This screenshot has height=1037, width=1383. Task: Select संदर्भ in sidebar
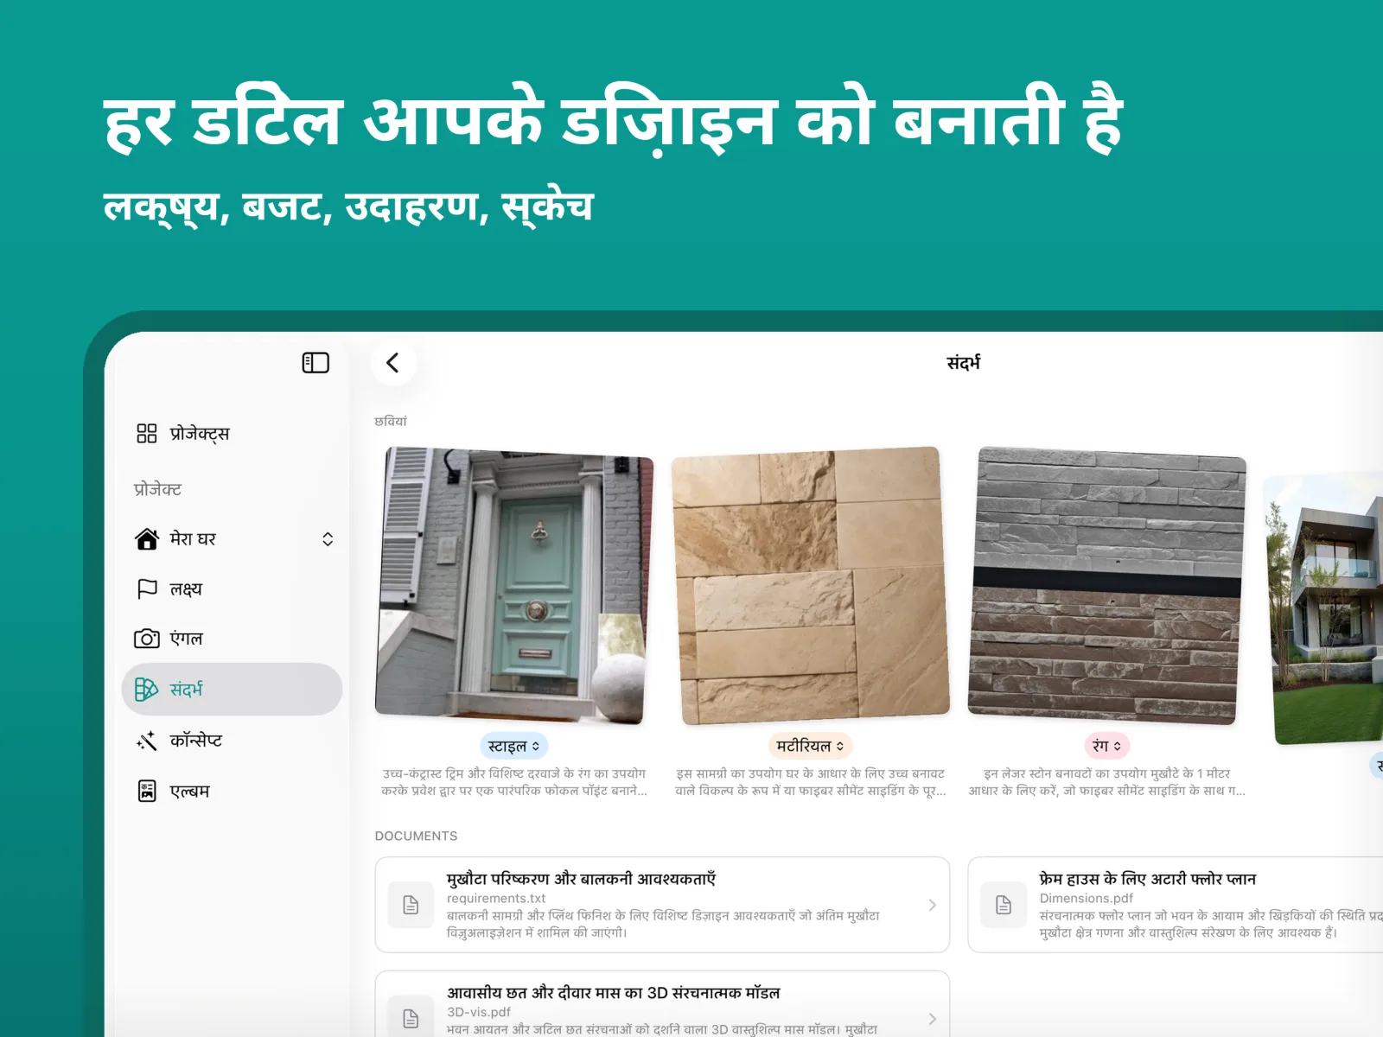click(232, 690)
